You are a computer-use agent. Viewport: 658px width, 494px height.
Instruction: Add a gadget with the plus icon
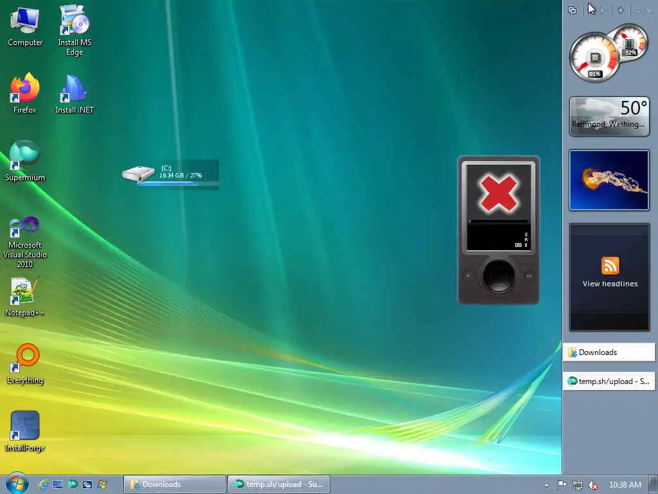pos(621,10)
